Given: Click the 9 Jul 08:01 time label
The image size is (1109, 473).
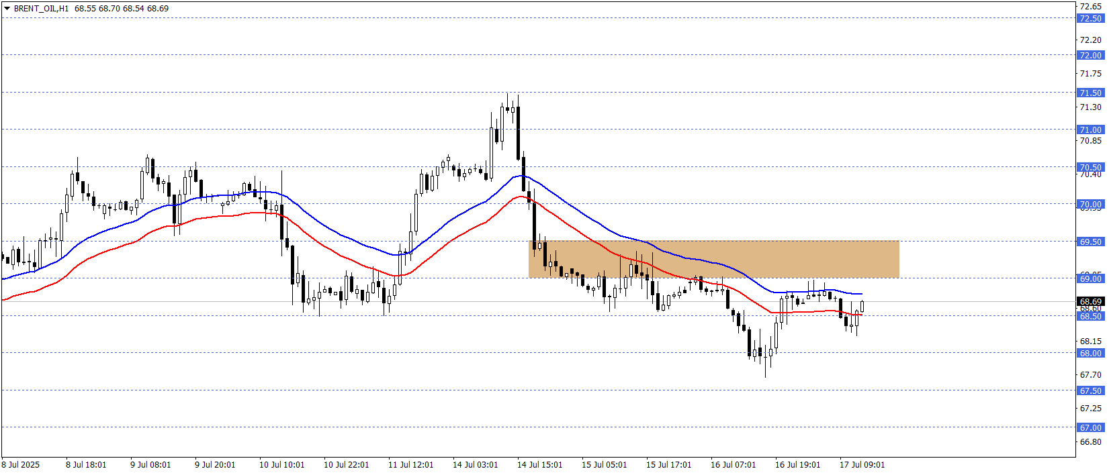Looking at the screenshot, I should (x=150, y=465).
